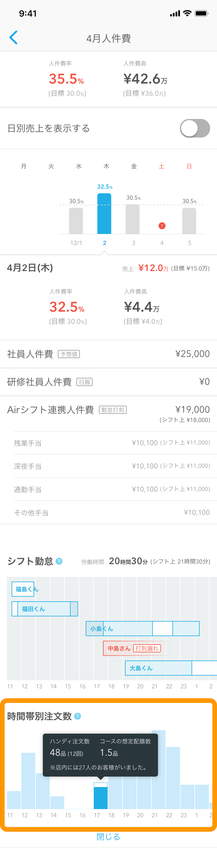Select the day 3 gray bar
The width and height of the screenshot is (217, 859).
point(133,219)
